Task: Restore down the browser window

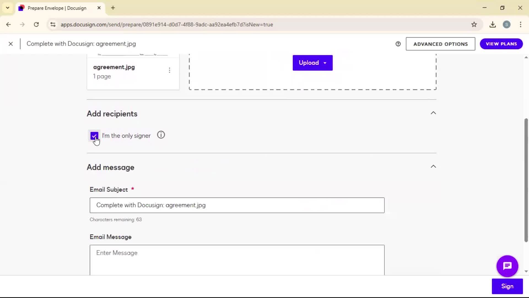Action: (x=502, y=8)
